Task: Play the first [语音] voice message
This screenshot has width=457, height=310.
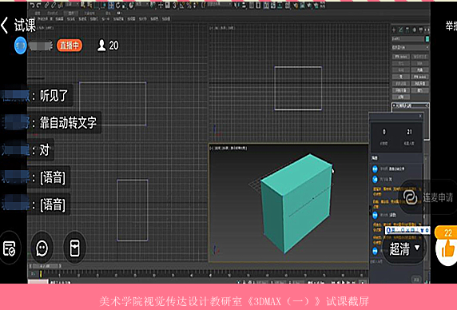Action: click(53, 177)
